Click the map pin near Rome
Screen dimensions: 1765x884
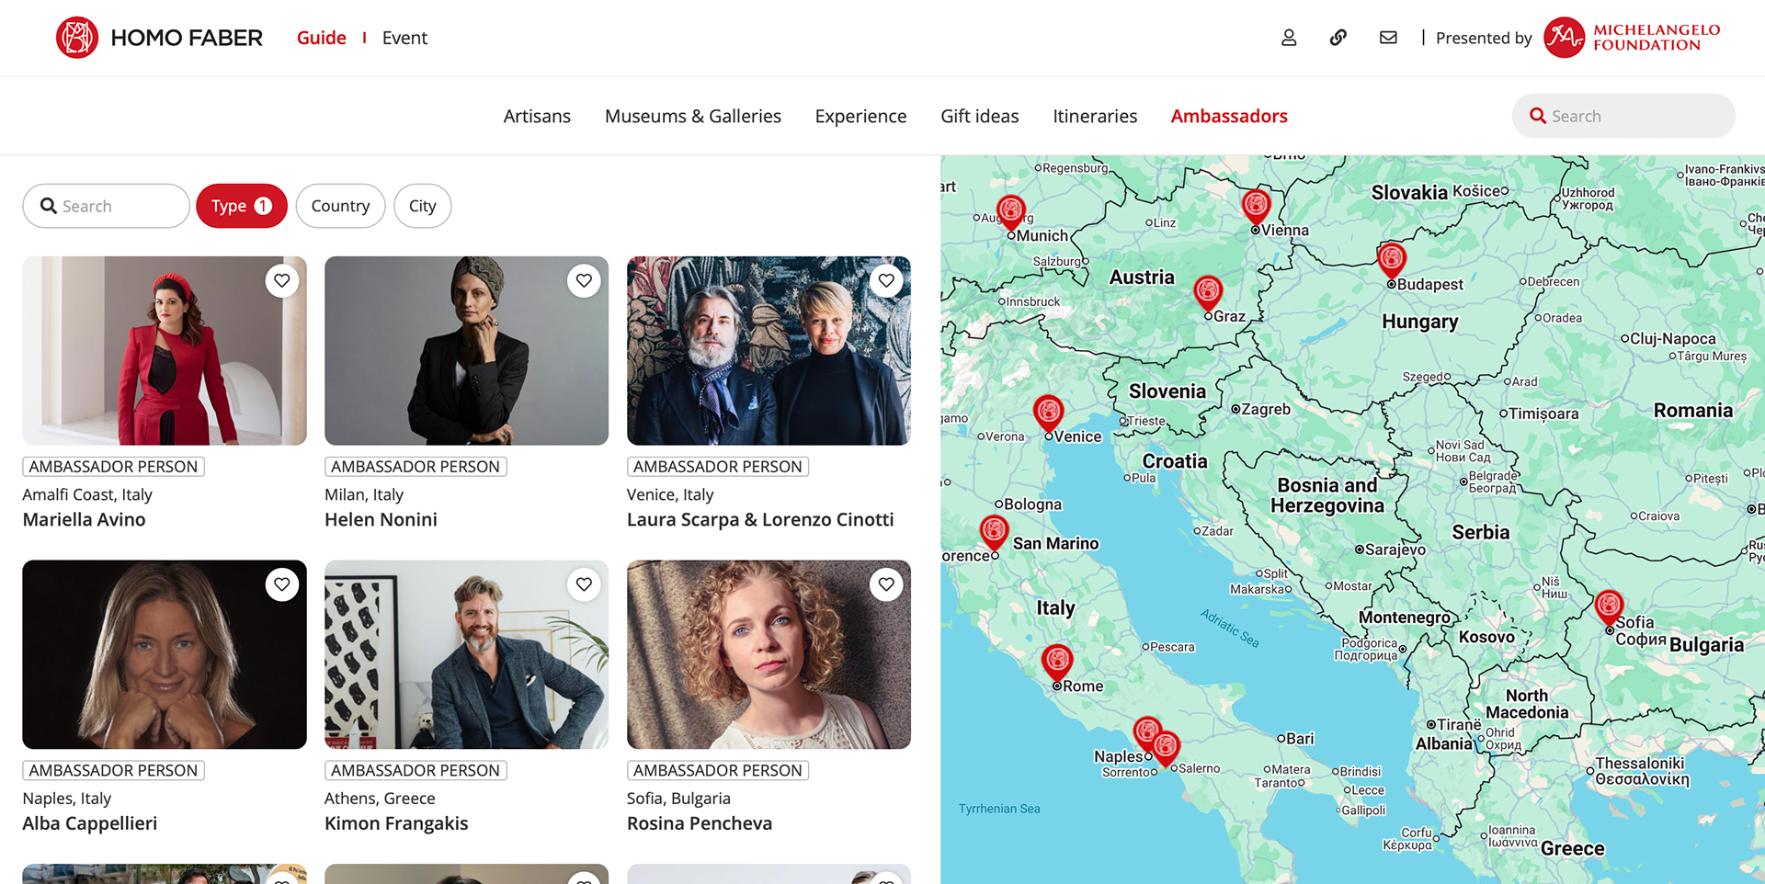point(1057,660)
